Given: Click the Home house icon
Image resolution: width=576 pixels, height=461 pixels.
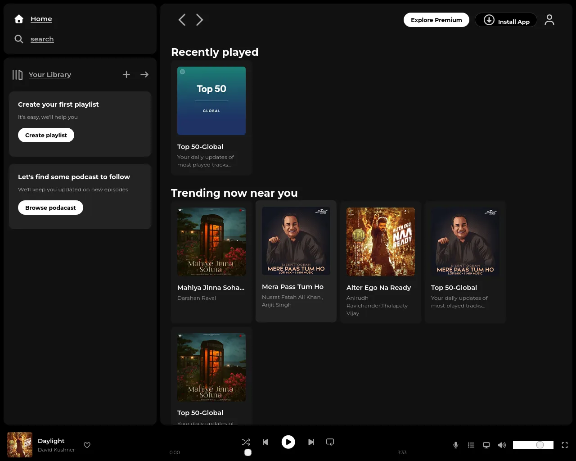Looking at the screenshot, I should (x=19, y=19).
